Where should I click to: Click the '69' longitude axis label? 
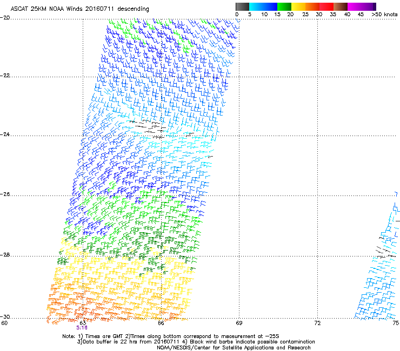tap(239, 323)
